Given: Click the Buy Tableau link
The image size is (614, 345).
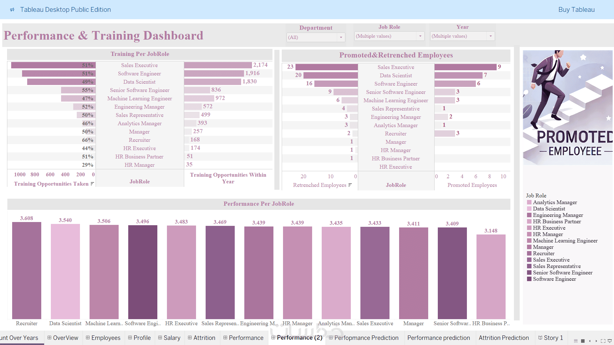Looking at the screenshot, I should click(576, 10).
